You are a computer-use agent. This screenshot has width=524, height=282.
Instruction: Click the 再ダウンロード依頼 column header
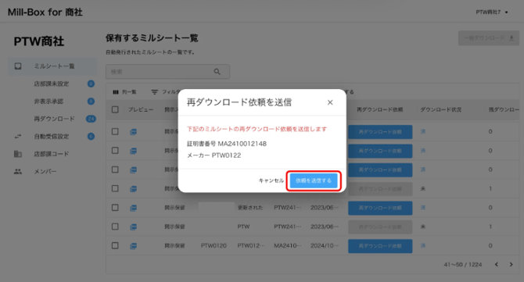tap(379, 109)
